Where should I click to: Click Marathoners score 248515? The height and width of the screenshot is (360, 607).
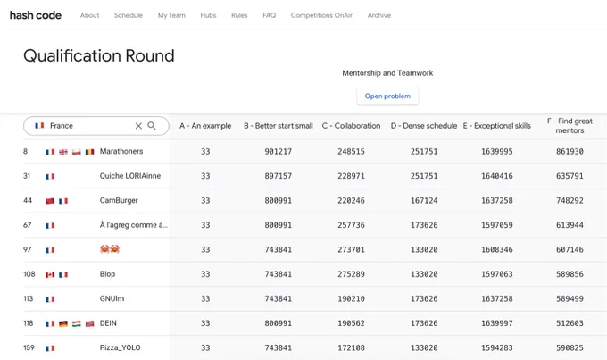click(351, 152)
